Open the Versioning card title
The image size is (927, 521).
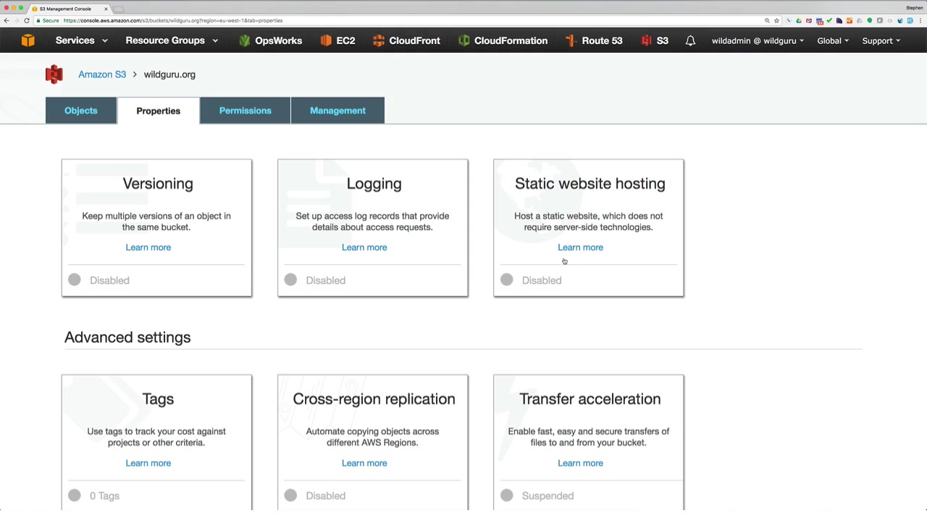(x=158, y=184)
